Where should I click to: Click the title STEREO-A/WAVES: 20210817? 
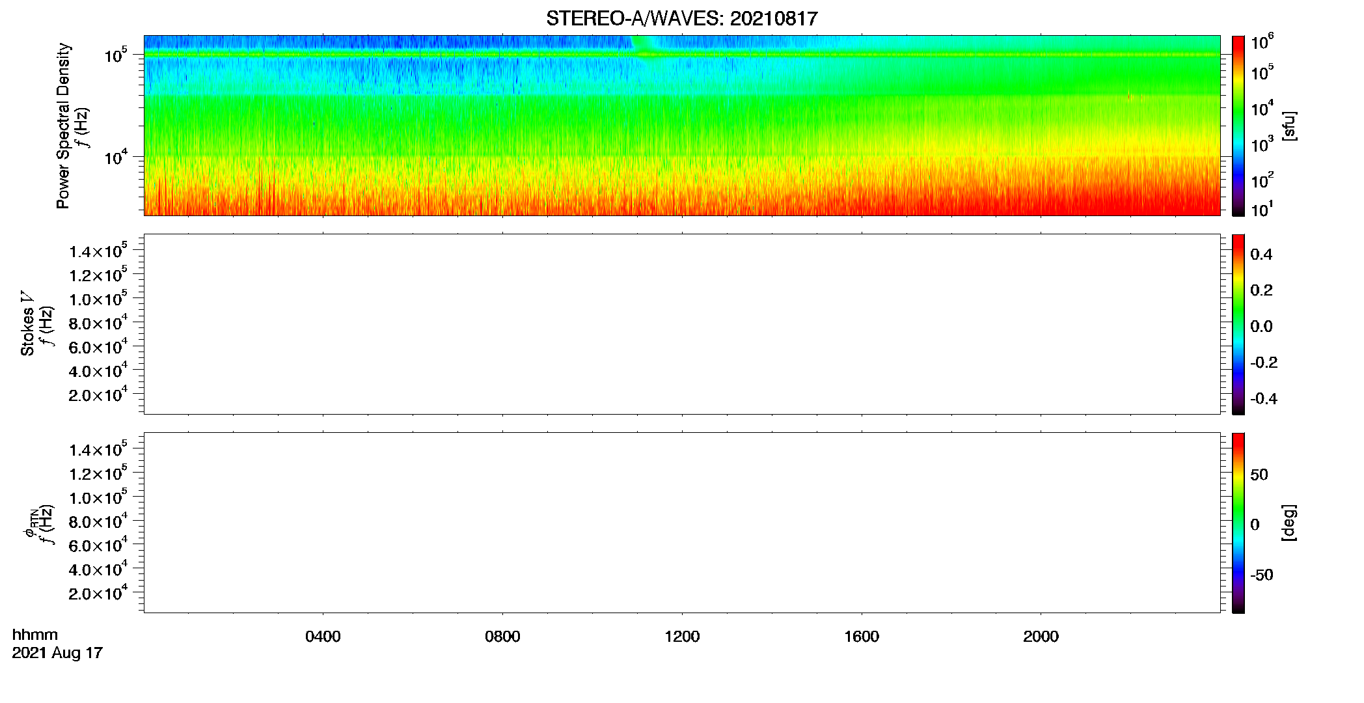click(x=681, y=19)
